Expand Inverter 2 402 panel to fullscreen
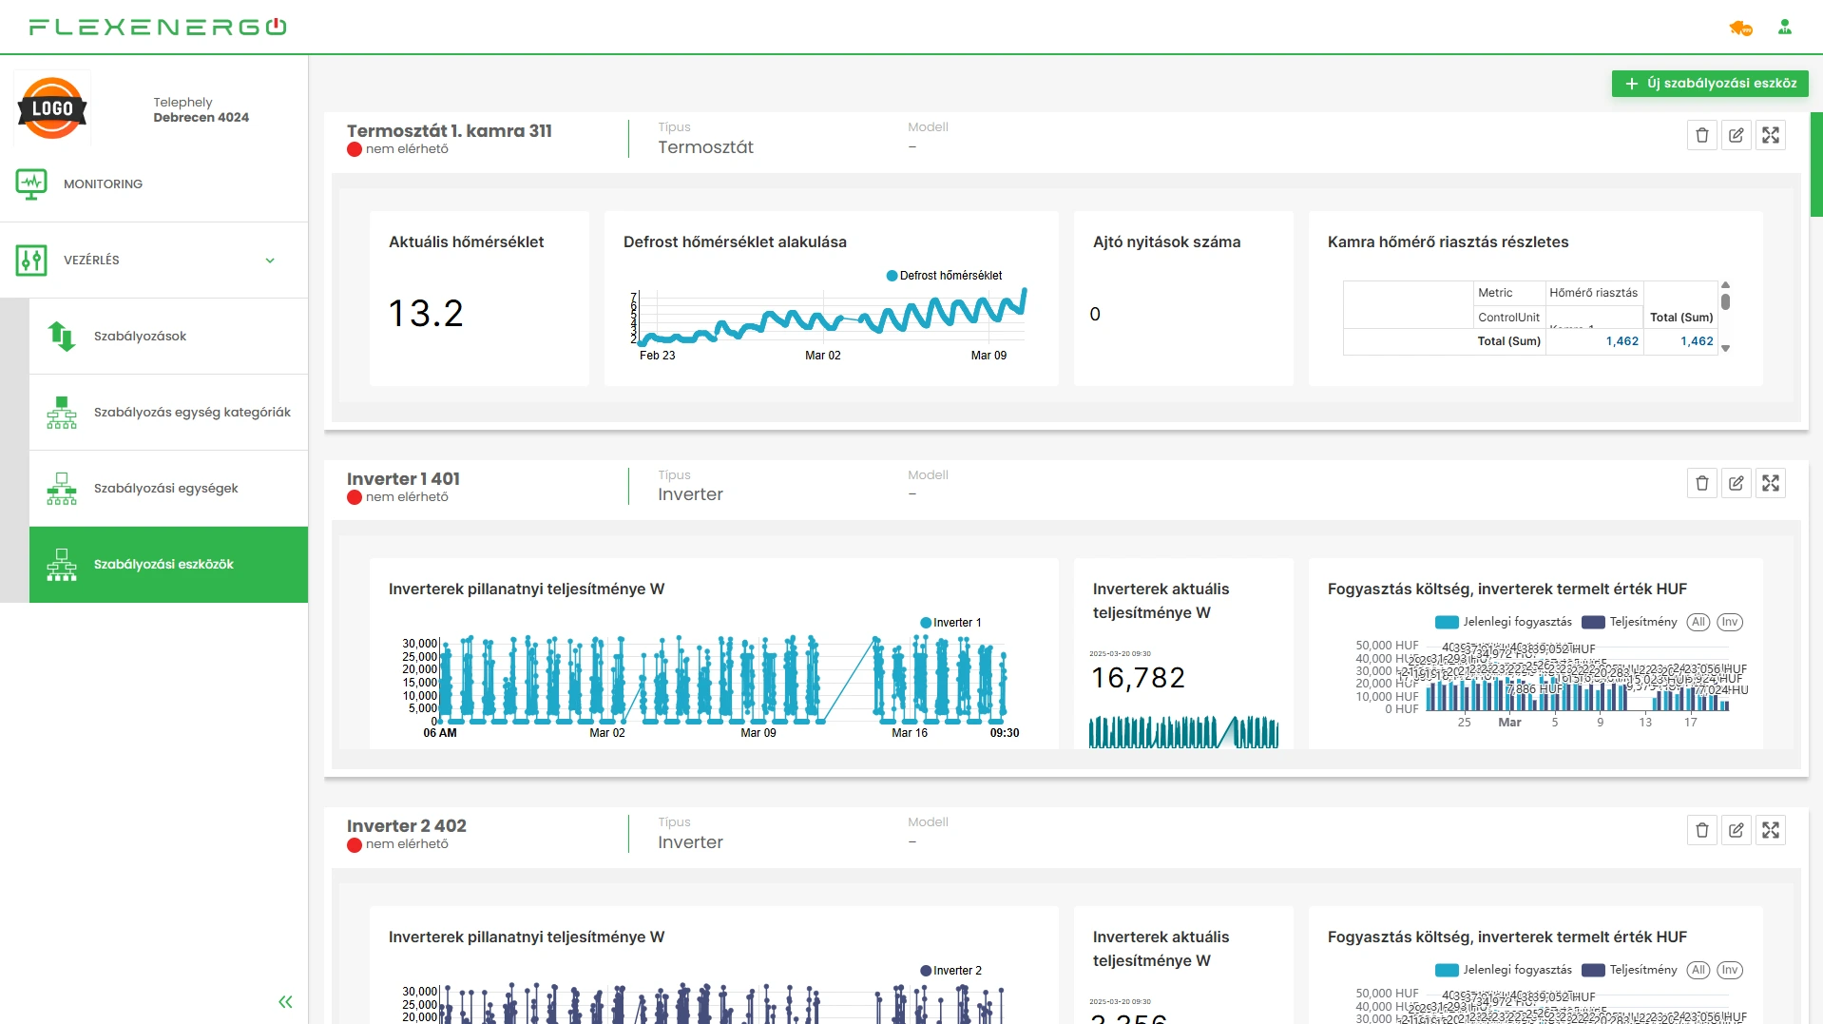Image resolution: width=1823 pixels, height=1024 pixels. coord(1770,830)
